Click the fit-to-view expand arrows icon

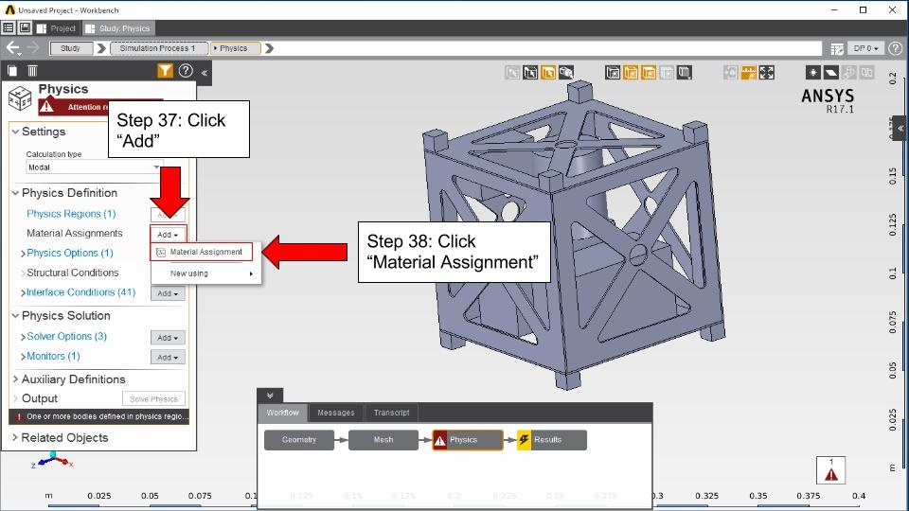(x=766, y=73)
